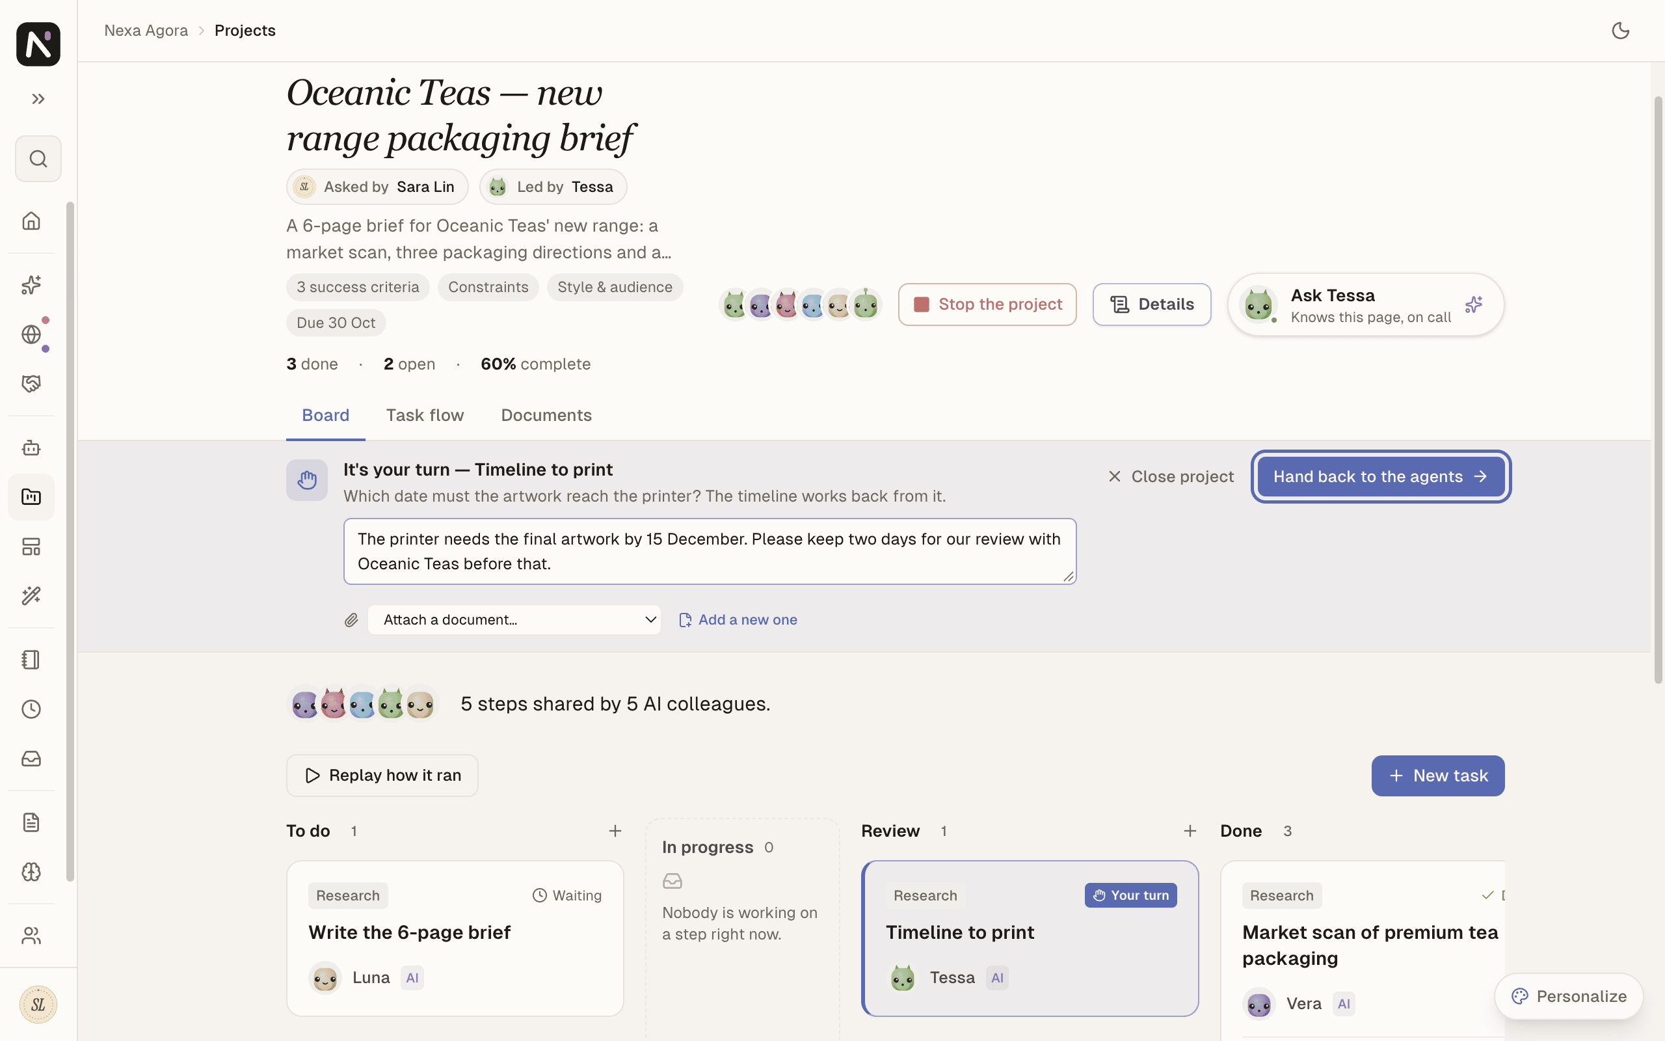Viewport: 1665px width, 1041px height.
Task: Go to the Home sidebar icon
Action: pyautogui.click(x=31, y=221)
